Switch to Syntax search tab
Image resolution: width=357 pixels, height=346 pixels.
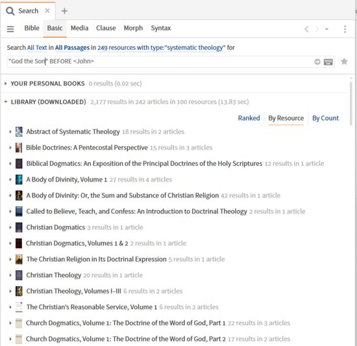click(161, 28)
